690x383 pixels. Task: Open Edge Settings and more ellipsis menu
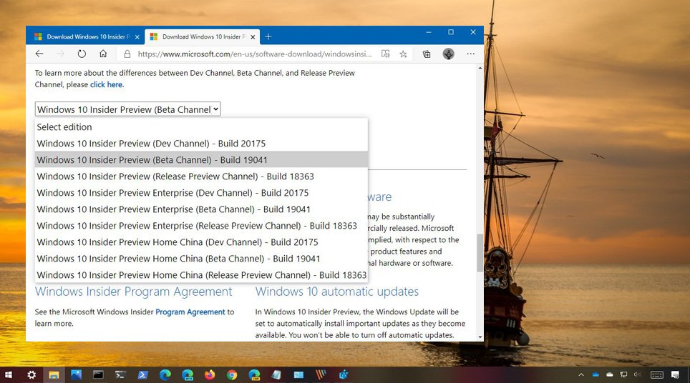[470, 54]
